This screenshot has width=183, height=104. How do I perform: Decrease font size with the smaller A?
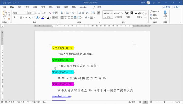[x=39, y=13]
